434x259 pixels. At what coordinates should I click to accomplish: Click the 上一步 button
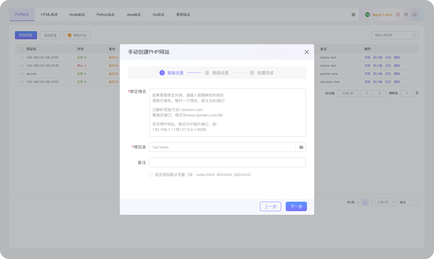tap(270, 207)
